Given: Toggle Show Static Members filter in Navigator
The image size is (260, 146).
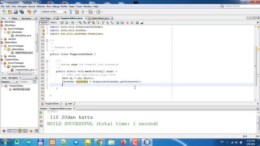Looking at the screenshot, I should click(x=15, y=131).
